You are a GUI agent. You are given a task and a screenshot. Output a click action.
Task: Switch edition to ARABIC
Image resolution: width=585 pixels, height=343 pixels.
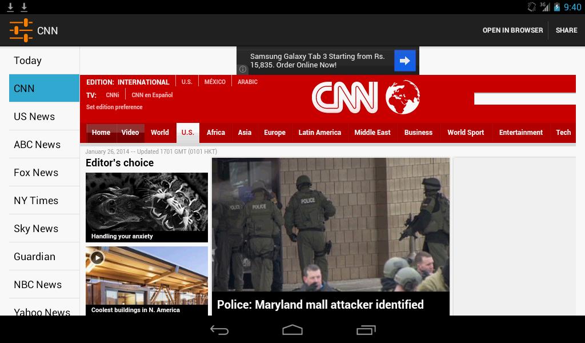(x=249, y=82)
